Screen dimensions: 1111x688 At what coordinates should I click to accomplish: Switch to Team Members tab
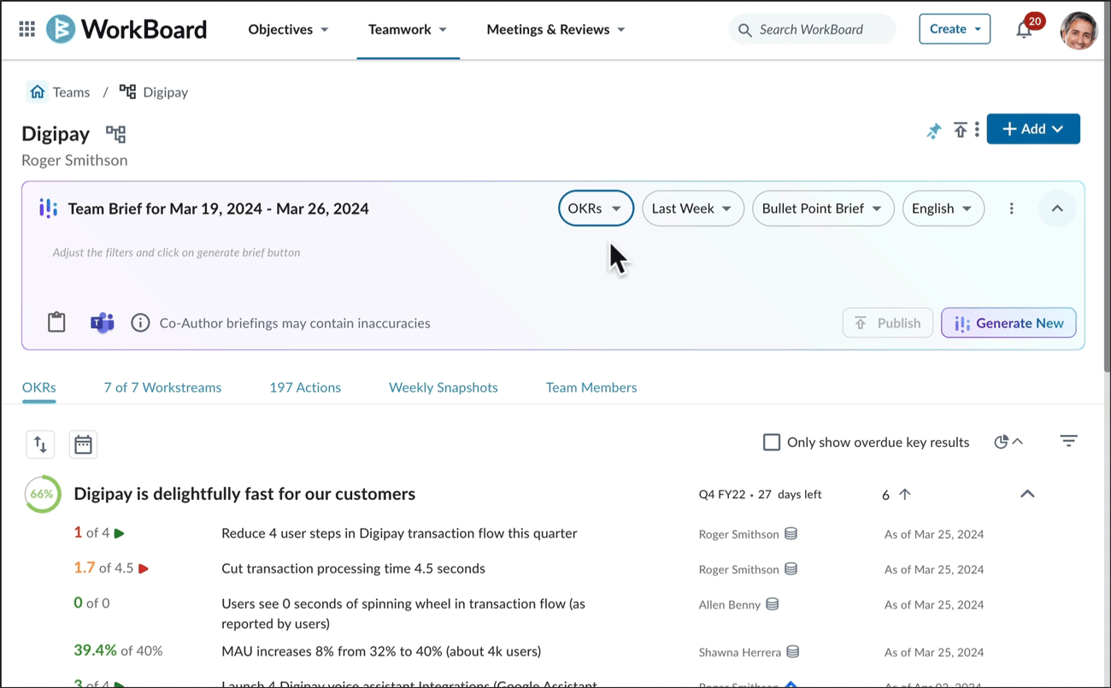[x=591, y=387]
